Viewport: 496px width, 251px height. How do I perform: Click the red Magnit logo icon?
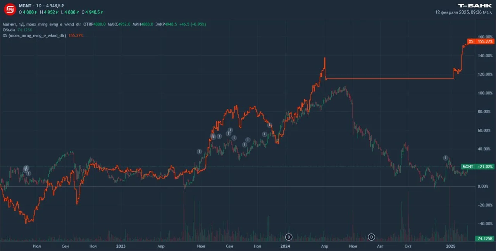(x=10, y=9)
